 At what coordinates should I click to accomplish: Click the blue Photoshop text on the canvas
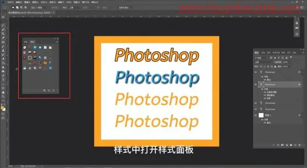[x=157, y=78]
